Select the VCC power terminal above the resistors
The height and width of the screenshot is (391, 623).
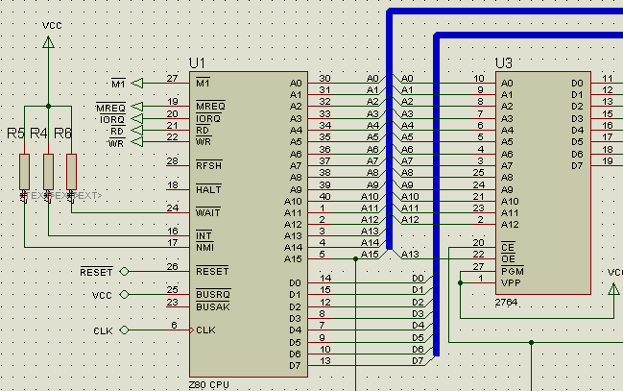[48, 42]
